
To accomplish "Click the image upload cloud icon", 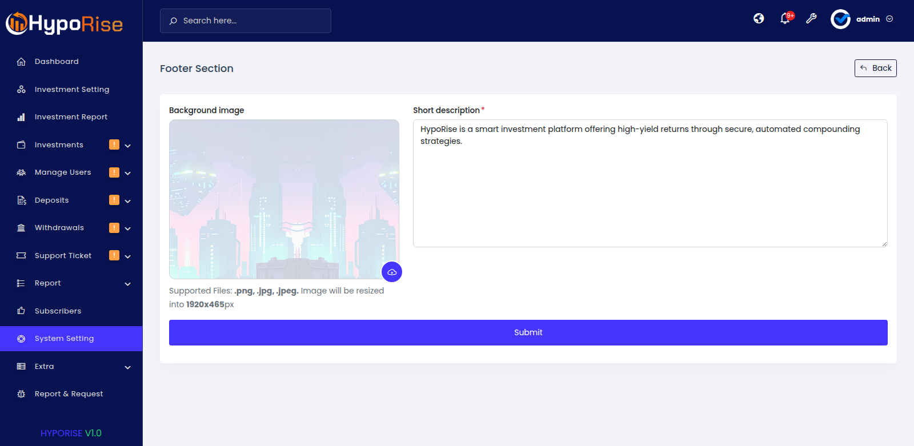I will [x=392, y=272].
